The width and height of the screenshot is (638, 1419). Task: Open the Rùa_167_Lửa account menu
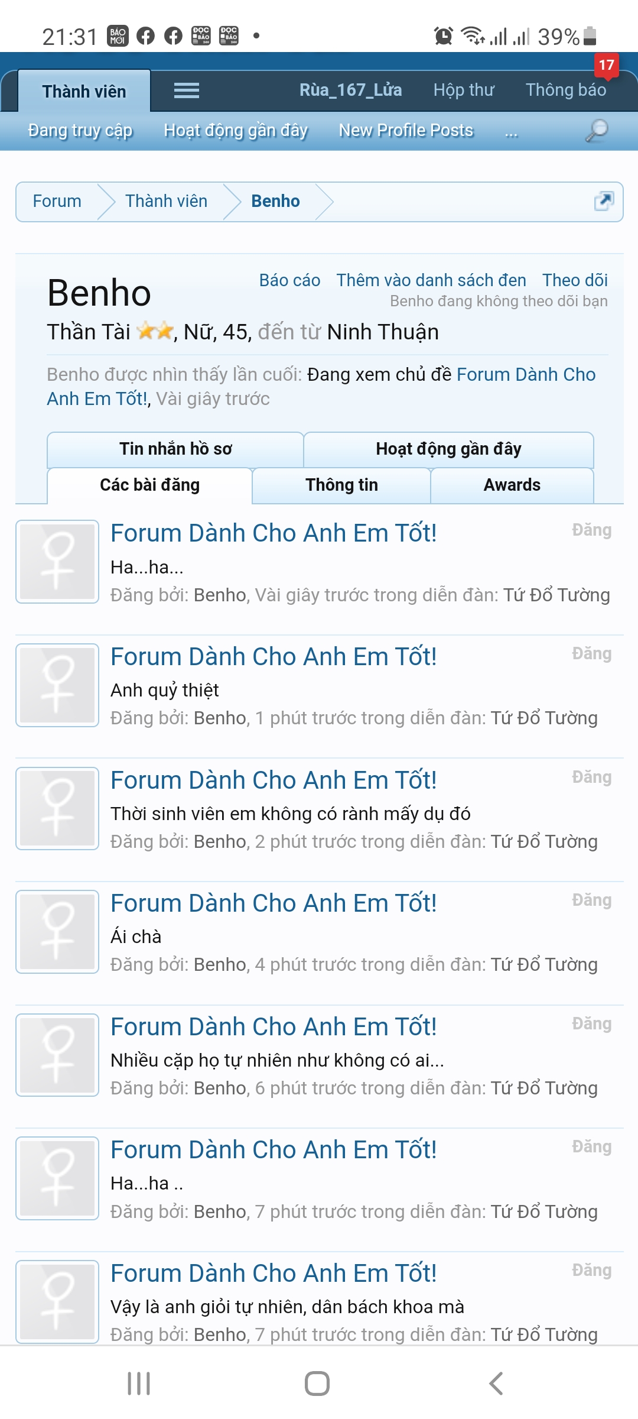[350, 90]
